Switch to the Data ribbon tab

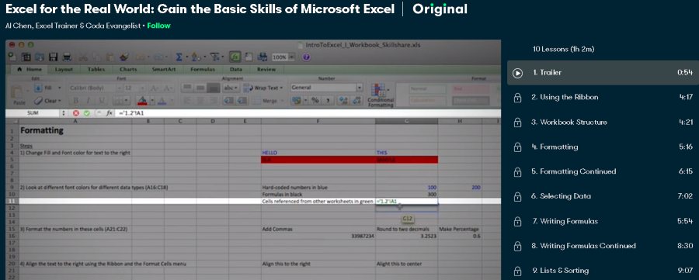click(x=236, y=70)
